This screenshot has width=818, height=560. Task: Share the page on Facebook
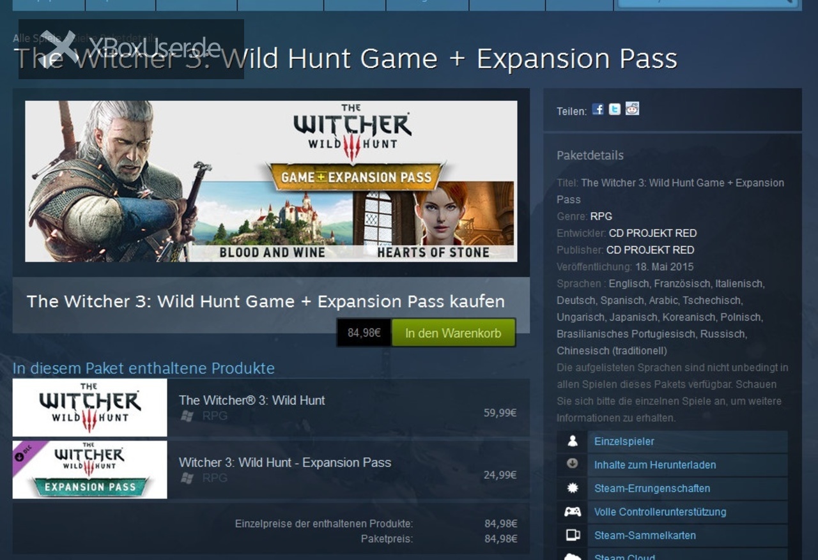598,109
